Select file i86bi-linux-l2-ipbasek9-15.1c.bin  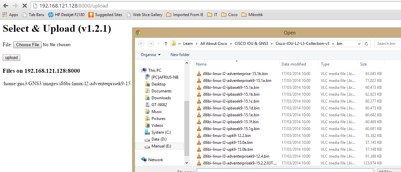[x=231, y=101]
